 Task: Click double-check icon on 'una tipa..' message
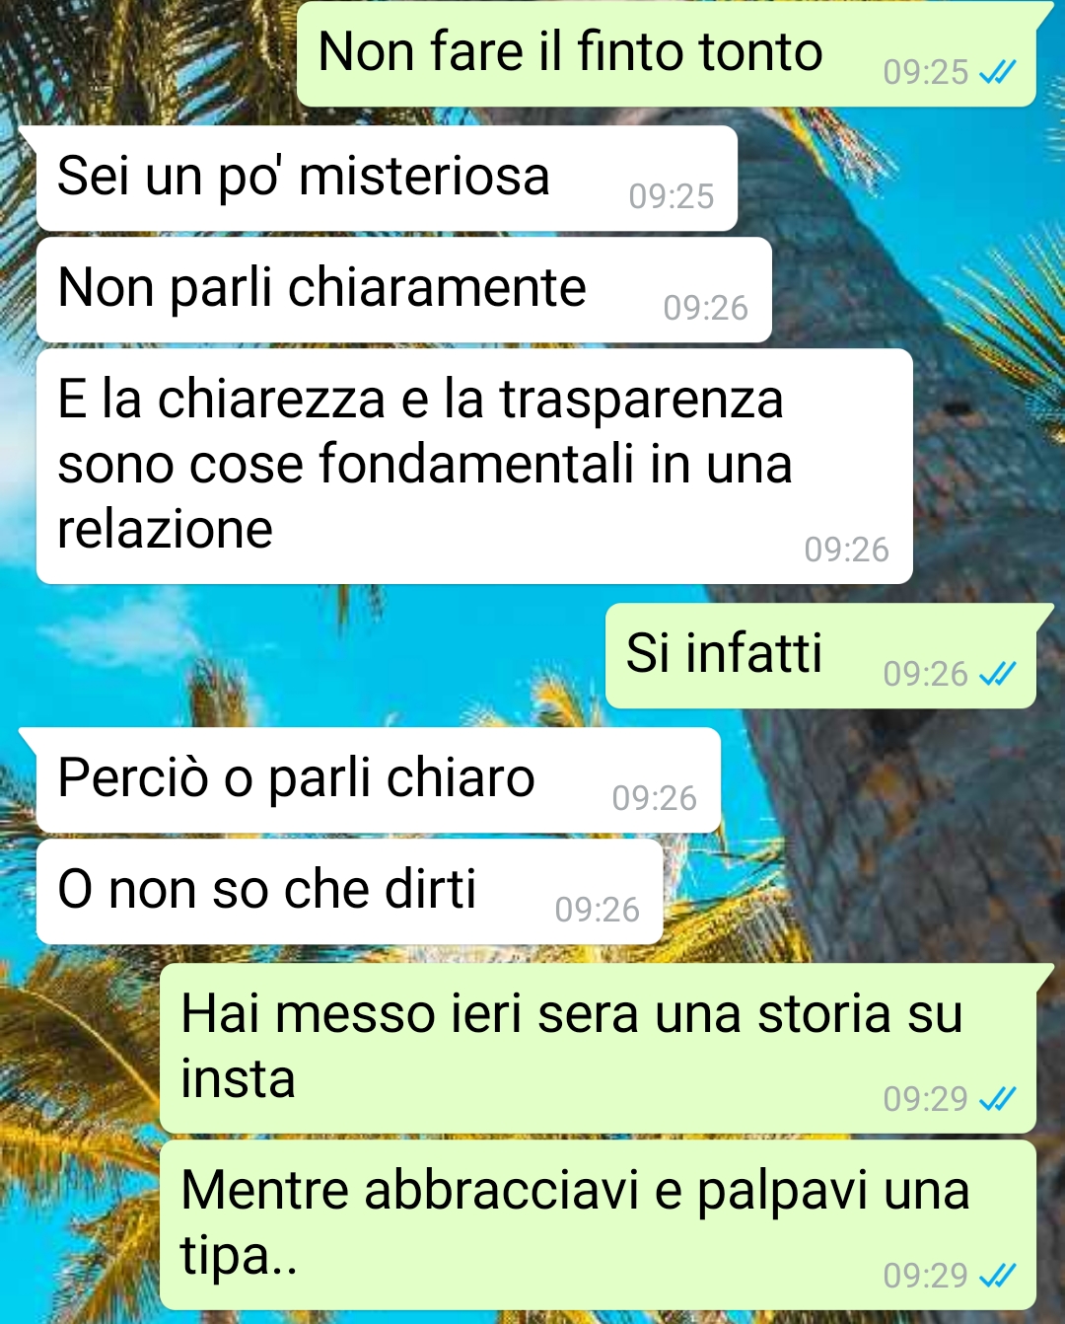(x=998, y=1276)
